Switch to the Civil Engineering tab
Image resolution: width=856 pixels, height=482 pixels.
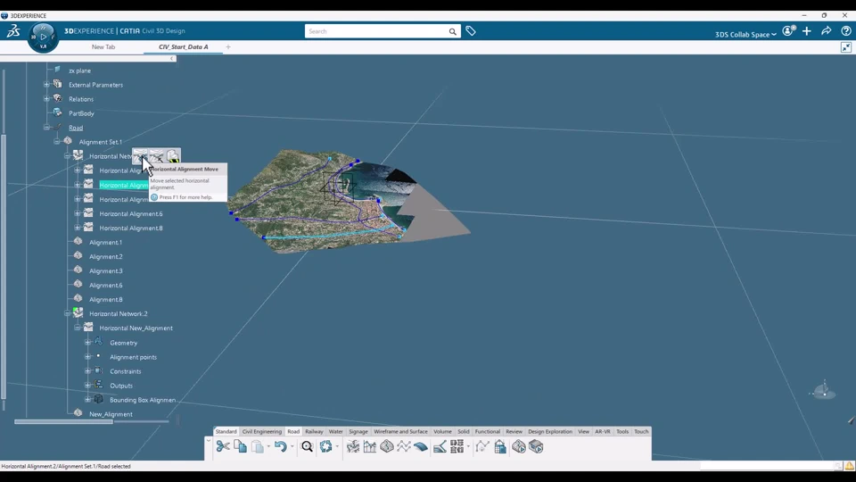point(262,432)
